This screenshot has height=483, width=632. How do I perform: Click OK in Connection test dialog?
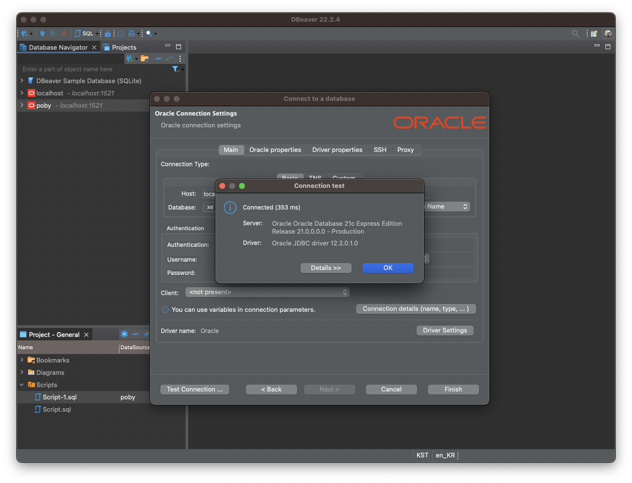[x=388, y=268]
